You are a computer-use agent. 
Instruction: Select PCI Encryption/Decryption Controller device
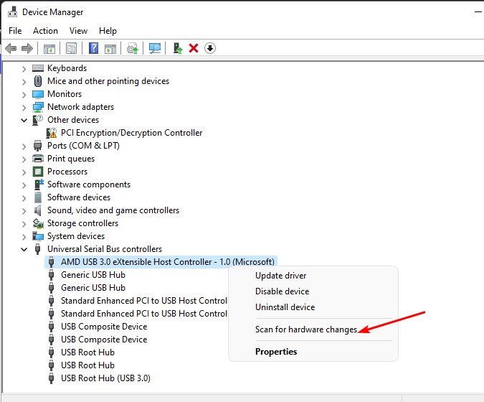(x=131, y=133)
